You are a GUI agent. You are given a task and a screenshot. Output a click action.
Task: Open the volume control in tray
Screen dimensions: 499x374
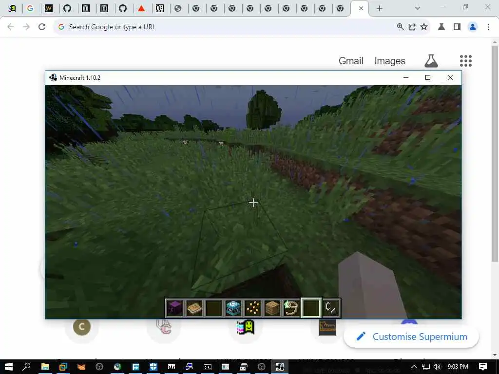pos(437,367)
